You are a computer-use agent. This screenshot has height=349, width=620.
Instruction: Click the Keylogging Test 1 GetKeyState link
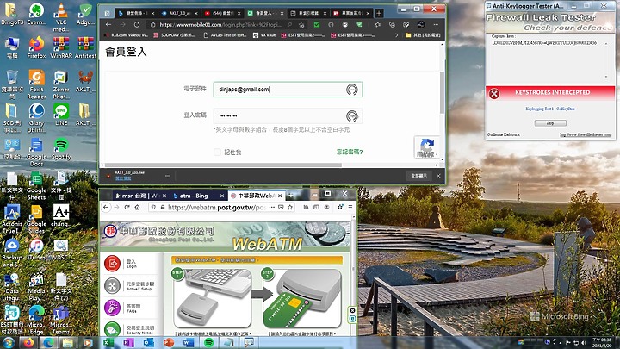point(550,109)
